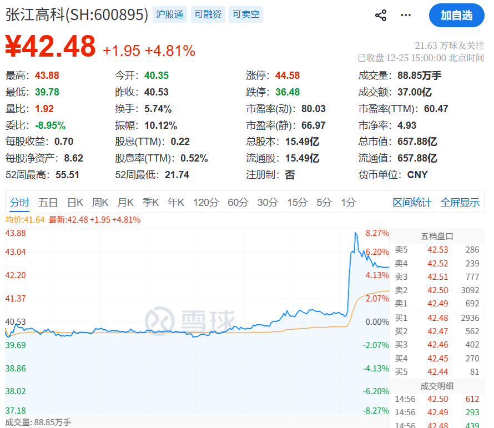Select the 月K view
Viewport: 494px width, 428px height.
click(125, 203)
